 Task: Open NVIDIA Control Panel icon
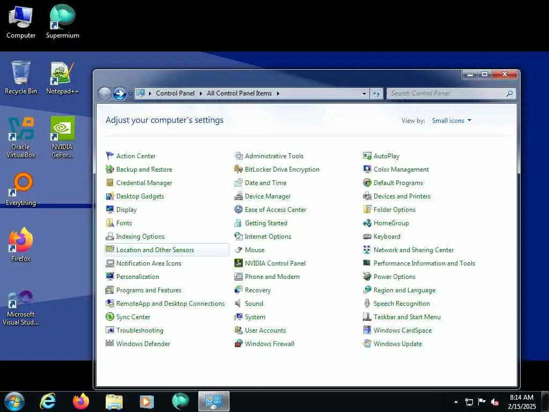pos(239,263)
